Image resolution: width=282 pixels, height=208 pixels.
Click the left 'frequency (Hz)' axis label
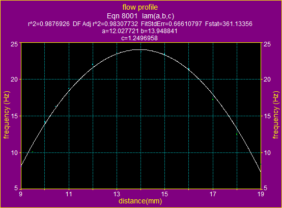pos(7,115)
